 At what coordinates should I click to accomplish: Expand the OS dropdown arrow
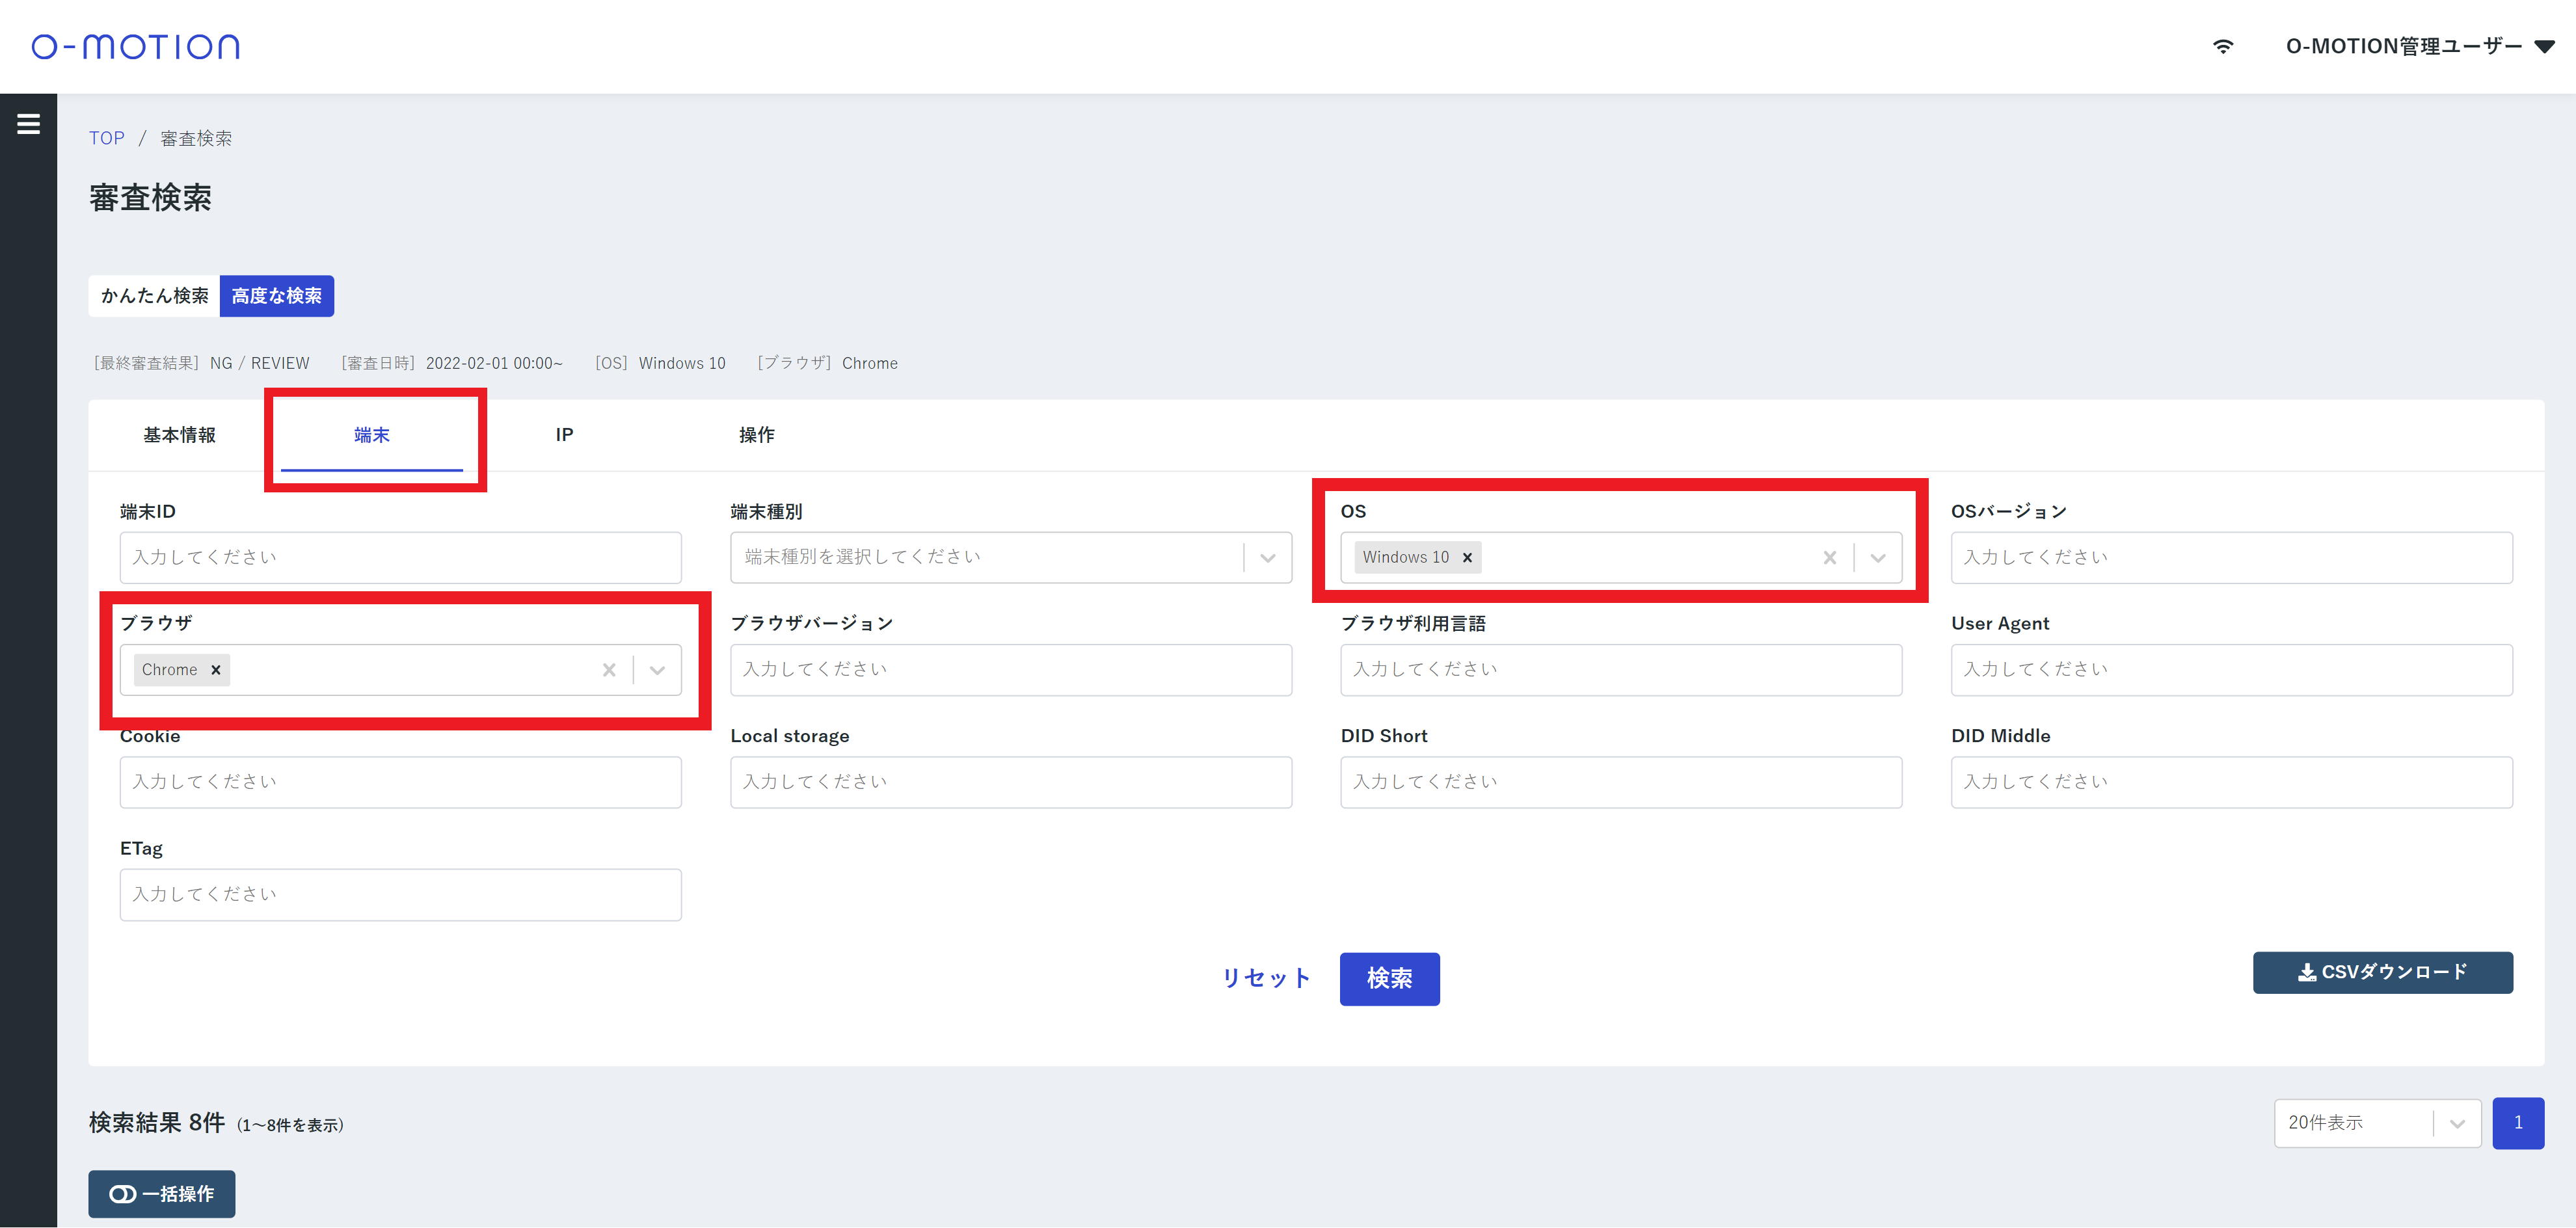(x=1877, y=558)
